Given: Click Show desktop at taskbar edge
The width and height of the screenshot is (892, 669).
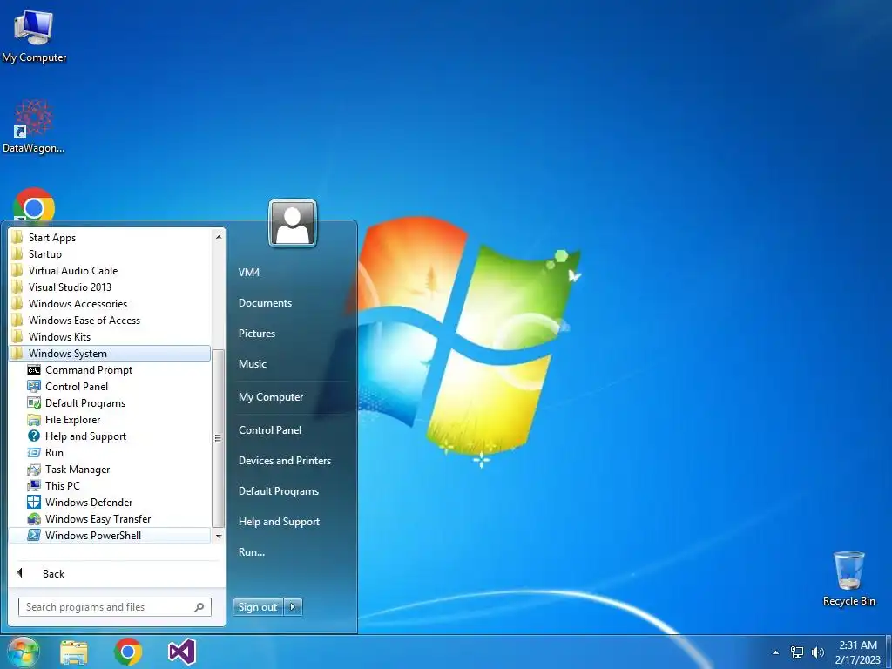Looking at the screenshot, I should [x=889, y=652].
